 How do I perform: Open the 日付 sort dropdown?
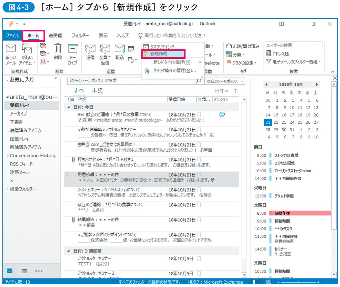click(221, 91)
